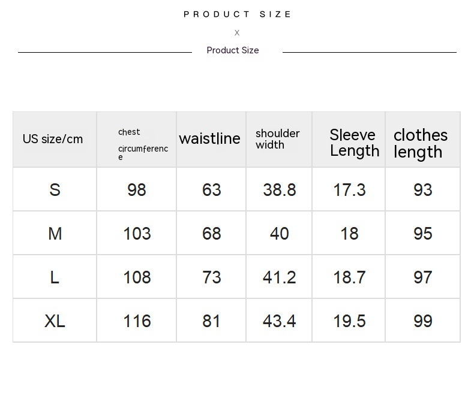Click the L size row label
This screenshot has width=474, height=399.
pyautogui.click(x=55, y=277)
